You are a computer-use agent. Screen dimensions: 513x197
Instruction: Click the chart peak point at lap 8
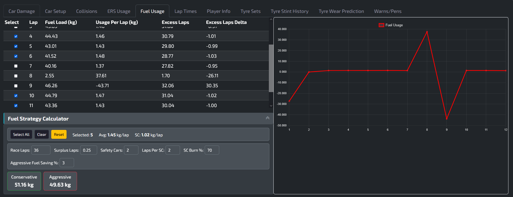427,32
